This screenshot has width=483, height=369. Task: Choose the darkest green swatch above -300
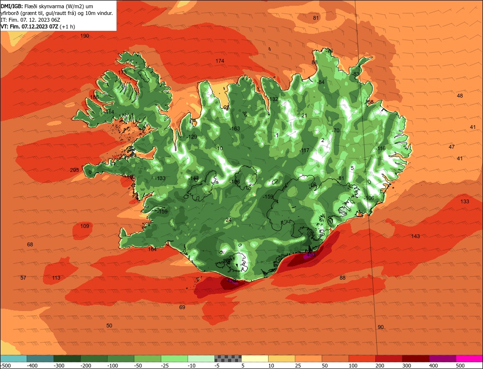[67, 358]
